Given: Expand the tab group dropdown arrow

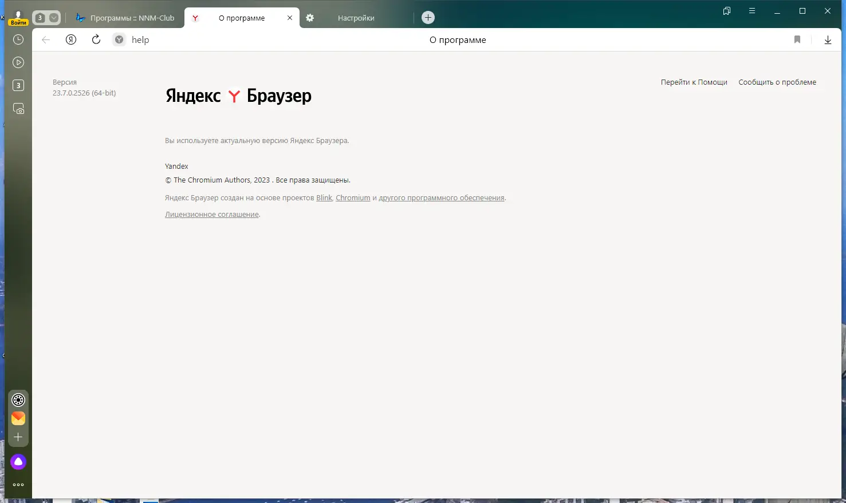Looking at the screenshot, I should tap(54, 18).
